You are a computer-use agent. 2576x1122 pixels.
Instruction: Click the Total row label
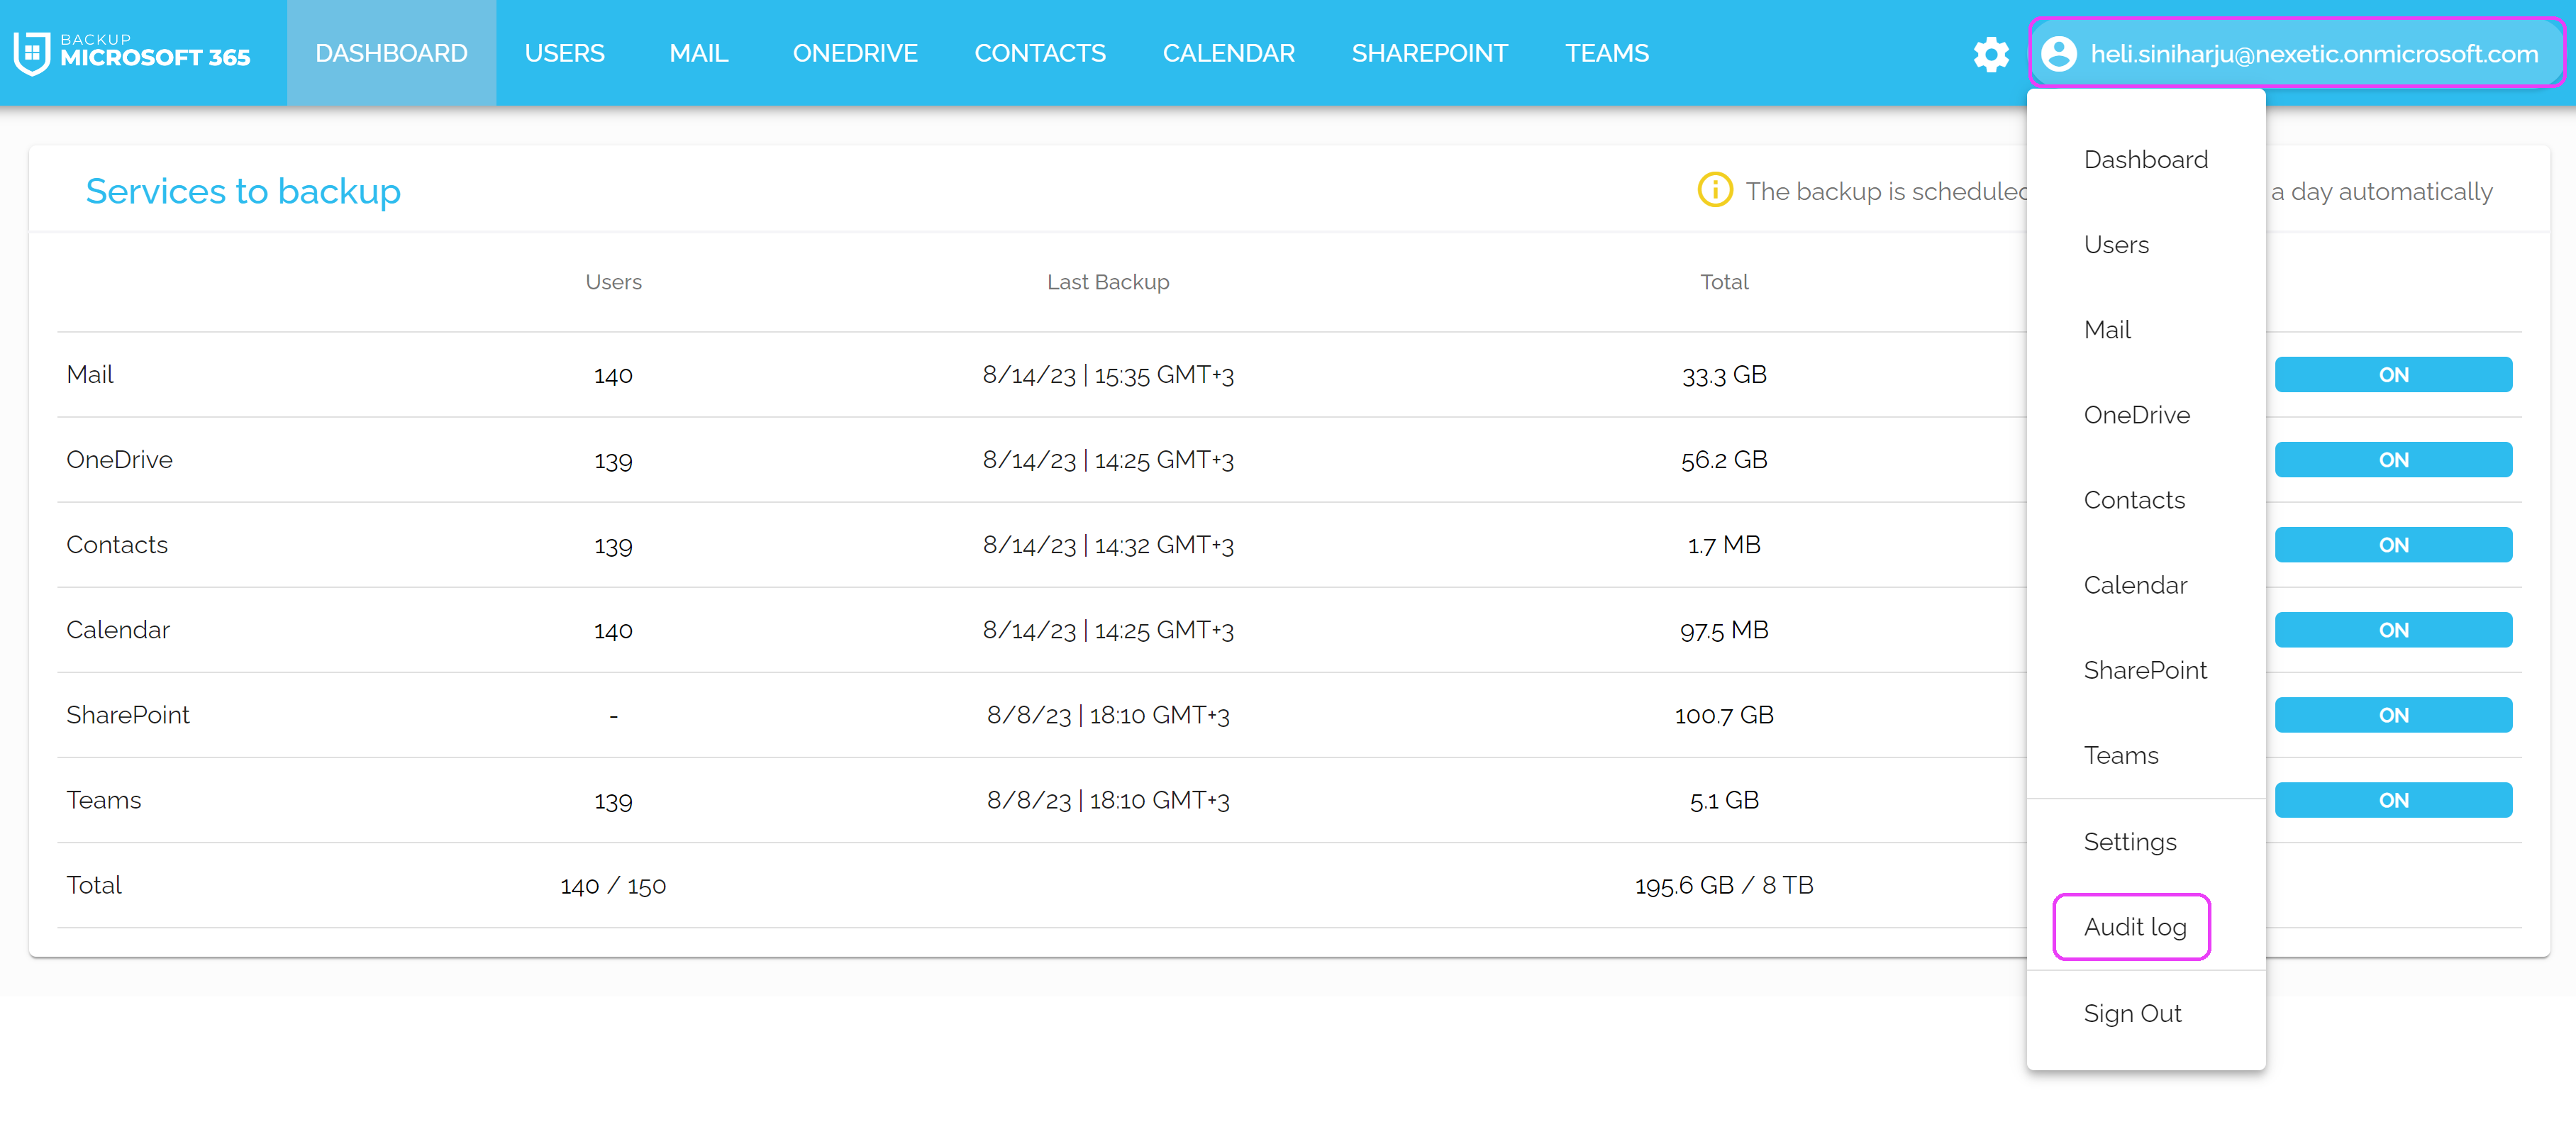click(x=94, y=885)
